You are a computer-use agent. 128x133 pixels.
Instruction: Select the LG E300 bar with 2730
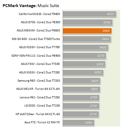81,106
